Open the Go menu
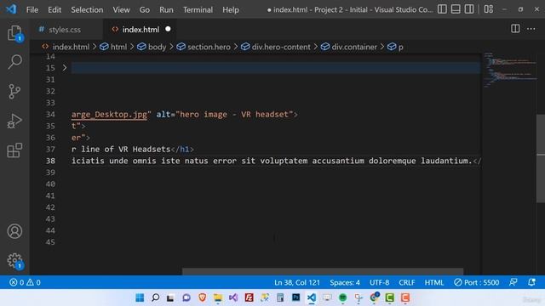This screenshot has width=545, height=306. (x=145, y=9)
